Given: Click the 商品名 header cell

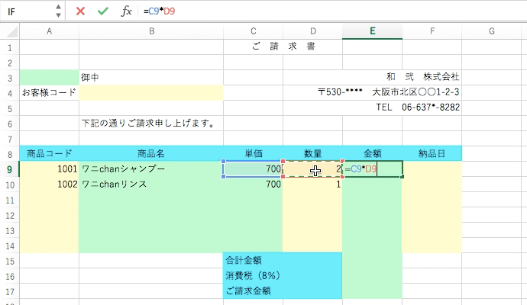Looking at the screenshot, I should point(151,154).
